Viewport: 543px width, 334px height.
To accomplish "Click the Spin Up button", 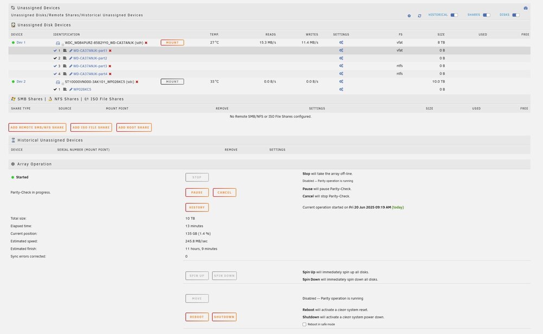I will pos(197,275).
